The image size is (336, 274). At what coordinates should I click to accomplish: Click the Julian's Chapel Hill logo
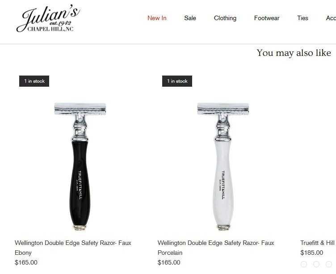pos(48,19)
